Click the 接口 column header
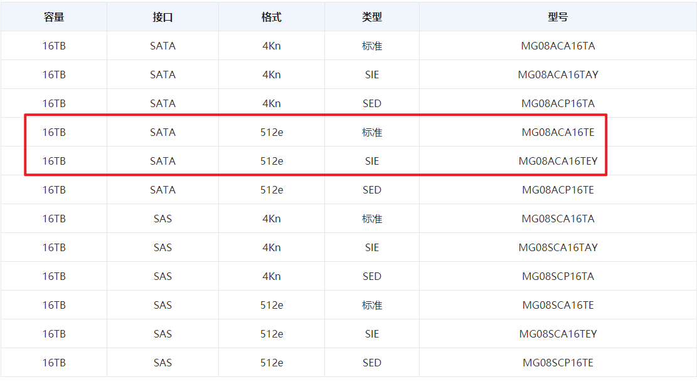Viewport: 697px width, 382px height. 162,17
